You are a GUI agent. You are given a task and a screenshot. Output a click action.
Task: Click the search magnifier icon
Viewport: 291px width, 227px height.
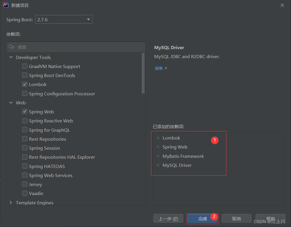[12, 47]
